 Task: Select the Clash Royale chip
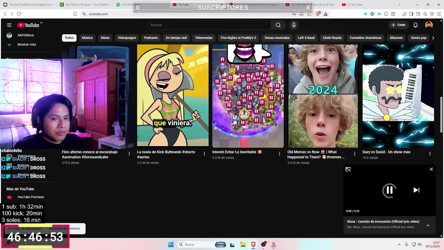[332, 38]
